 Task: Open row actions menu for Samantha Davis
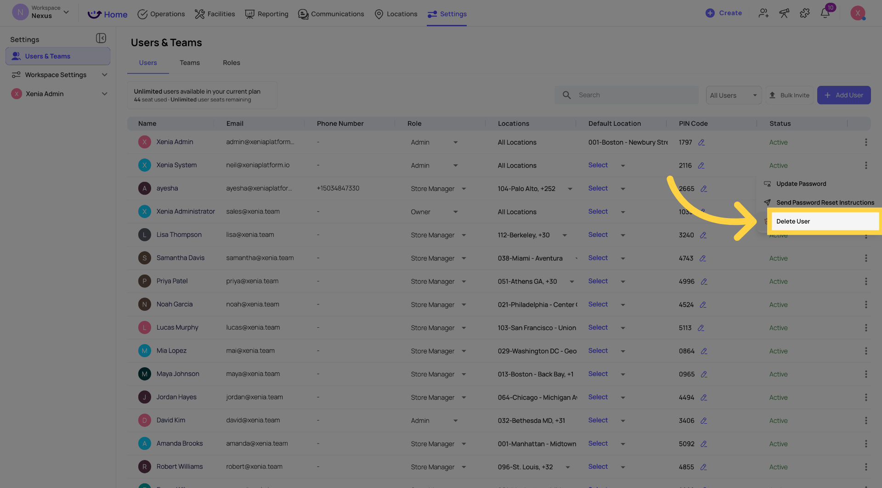(x=866, y=258)
